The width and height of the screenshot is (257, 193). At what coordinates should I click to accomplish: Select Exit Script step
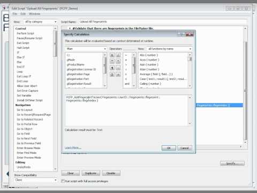pyautogui.click(x=23, y=43)
